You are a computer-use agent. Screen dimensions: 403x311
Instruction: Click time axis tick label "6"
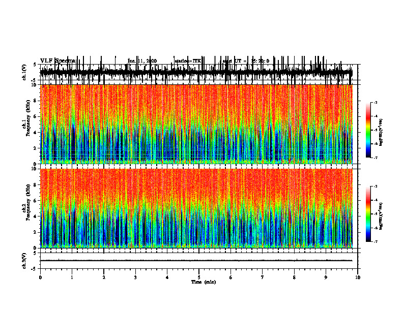point(231,277)
